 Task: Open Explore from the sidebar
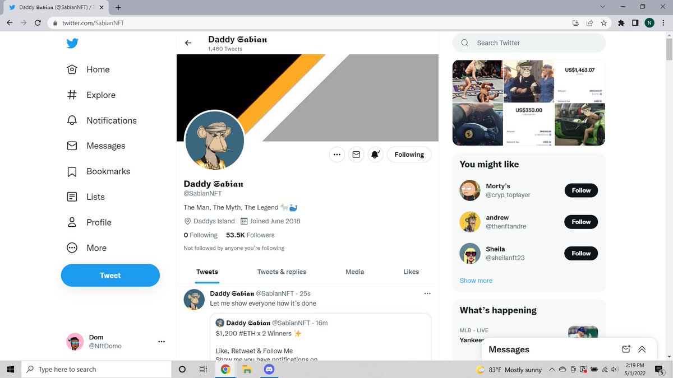click(x=91, y=95)
